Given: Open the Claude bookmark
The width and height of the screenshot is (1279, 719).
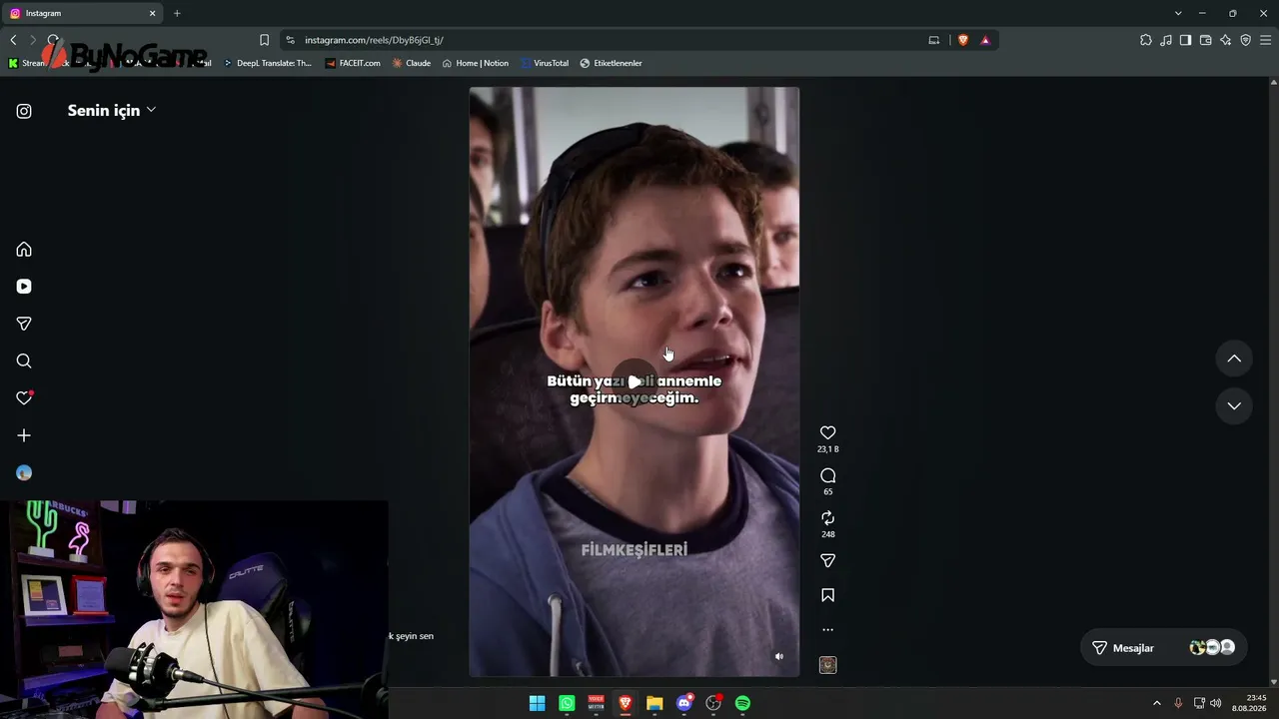Looking at the screenshot, I should point(412,63).
